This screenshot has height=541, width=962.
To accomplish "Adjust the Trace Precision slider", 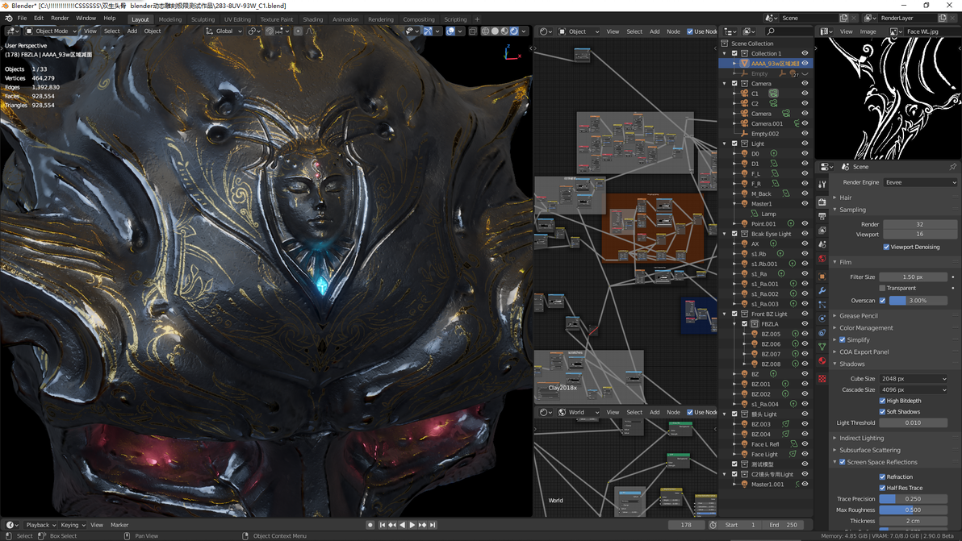I will pyautogui.click(x=914, y=499).
